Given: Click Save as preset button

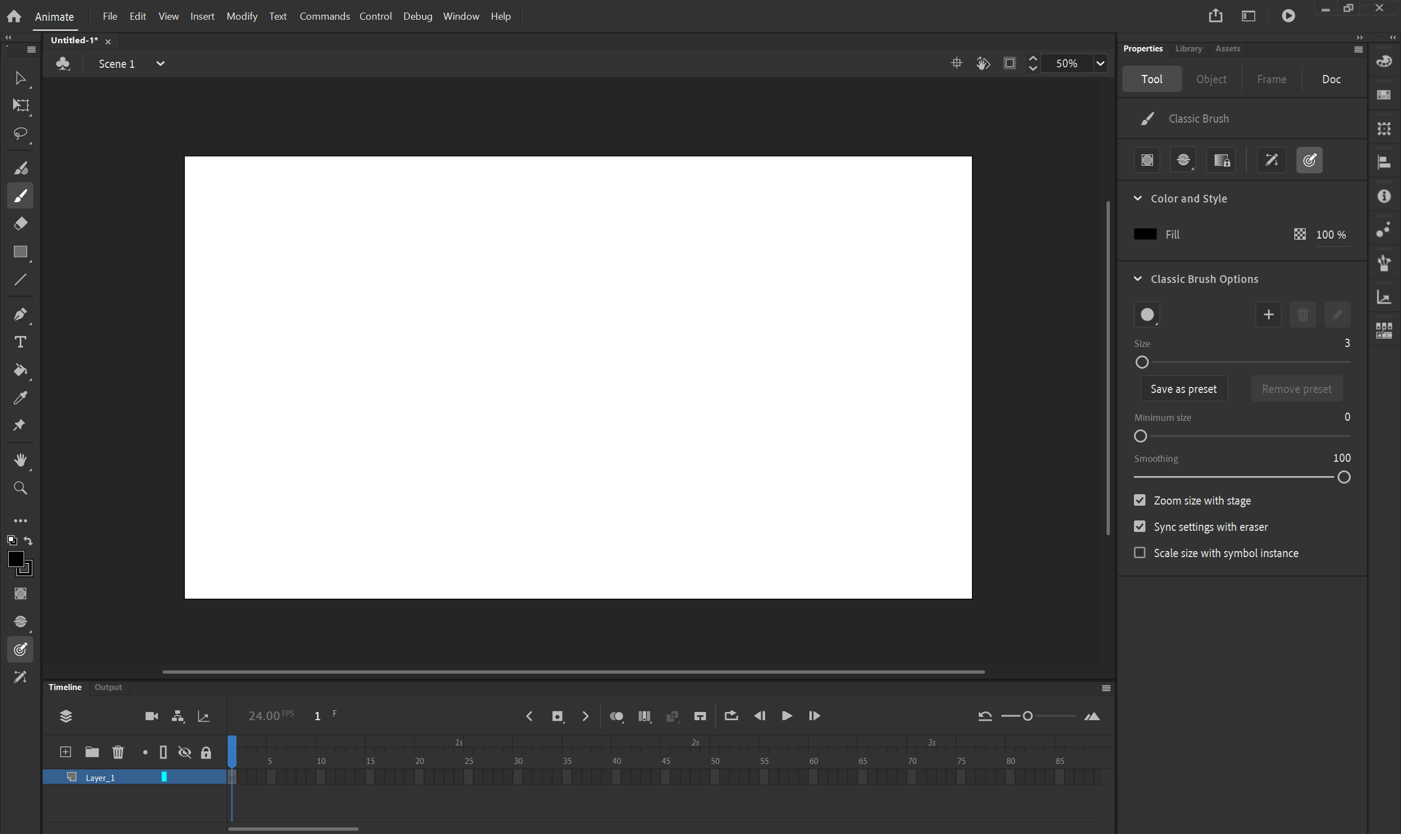Looking at the screenshot, I should [x=1184, y=388].
